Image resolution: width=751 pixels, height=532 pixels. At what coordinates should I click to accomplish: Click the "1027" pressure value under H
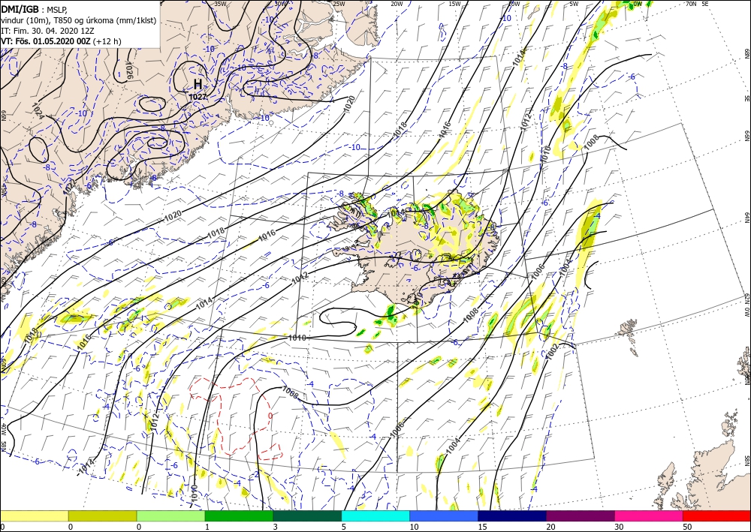click(198, 97)
